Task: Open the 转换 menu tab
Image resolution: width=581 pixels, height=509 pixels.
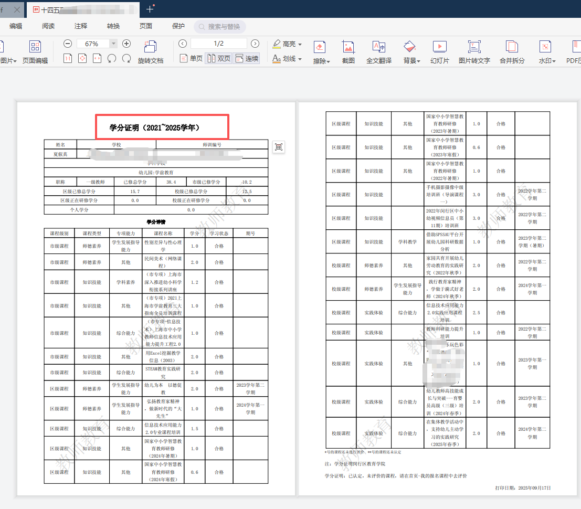Action: point(113,26)
